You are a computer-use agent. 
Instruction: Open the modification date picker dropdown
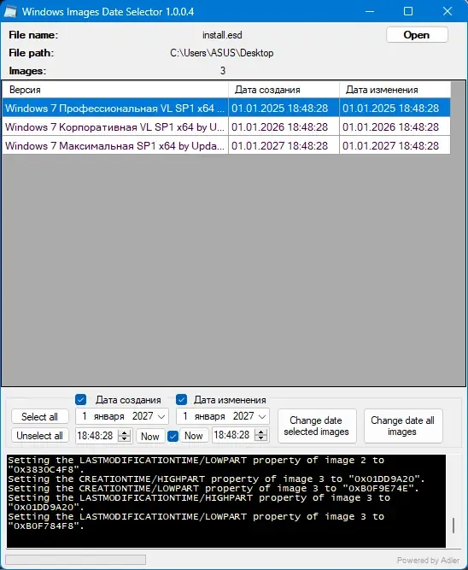pos(262,416)
